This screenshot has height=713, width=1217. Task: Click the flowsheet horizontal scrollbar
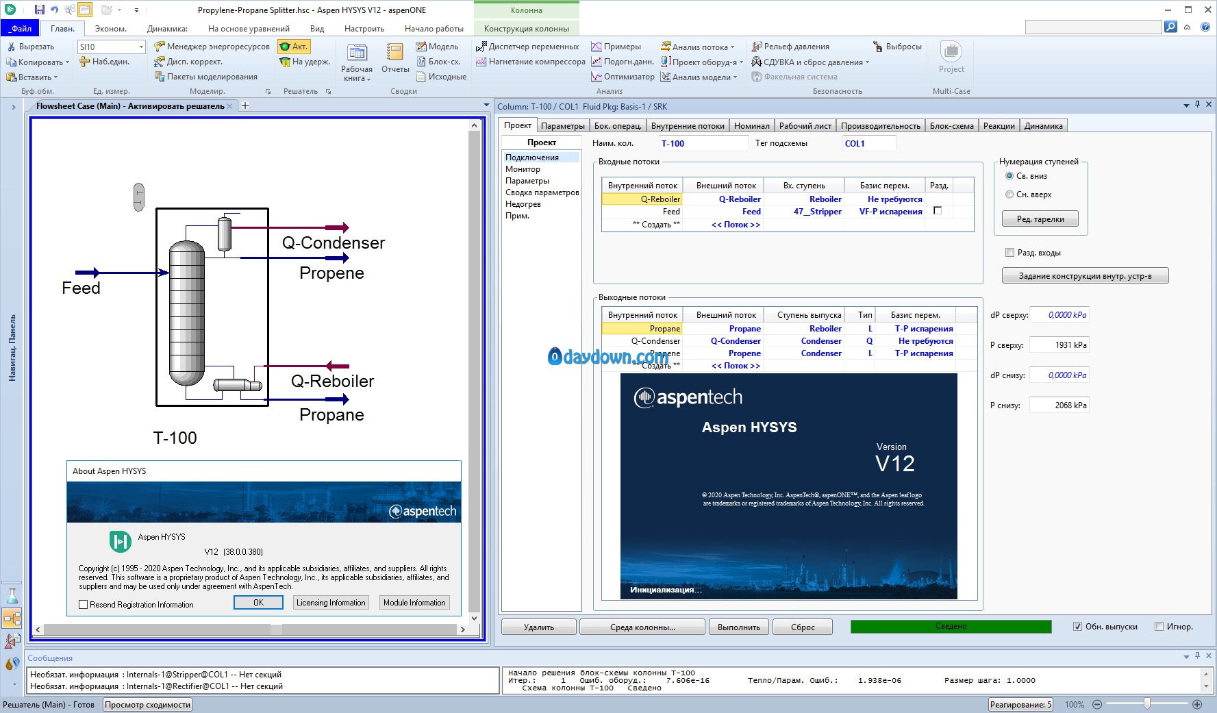[x=251, y=629]
